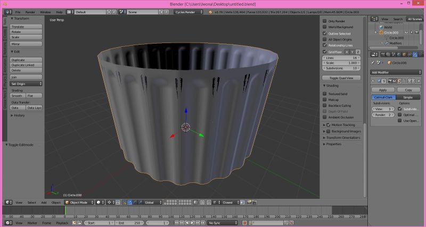Toggle the 3D manipulator widget icon
426x227 pixels.
coord(125,203)
